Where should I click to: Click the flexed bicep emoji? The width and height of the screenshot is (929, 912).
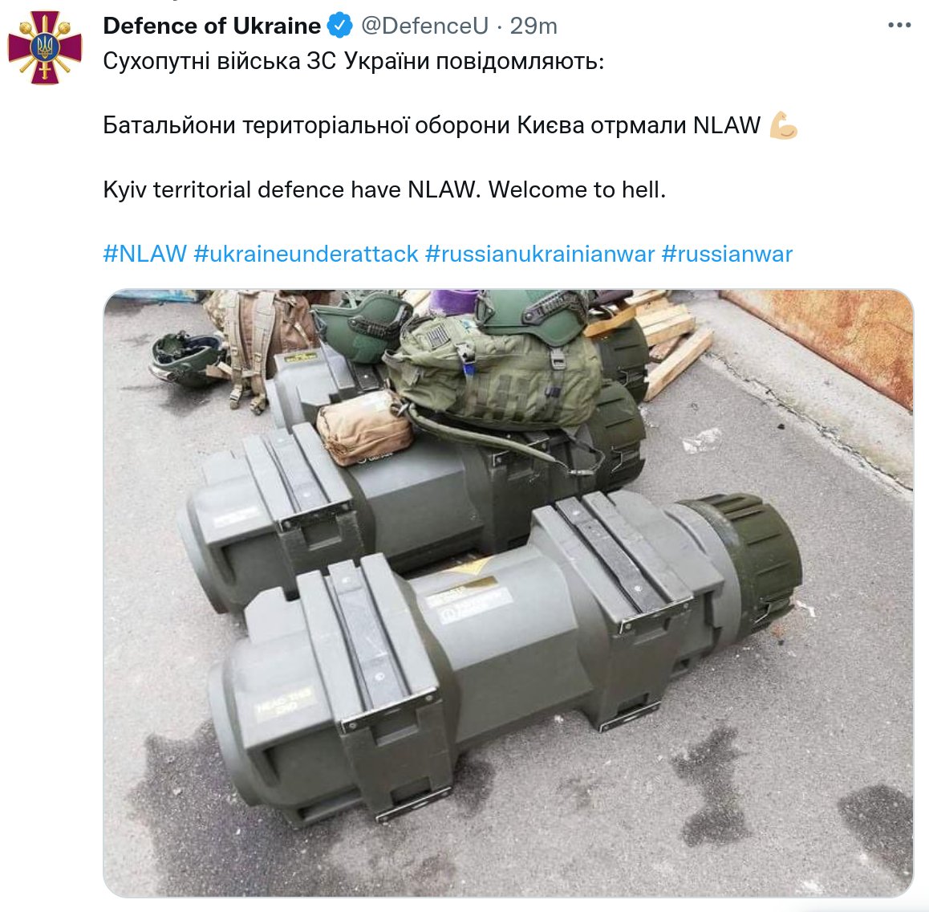coord(783,125)
